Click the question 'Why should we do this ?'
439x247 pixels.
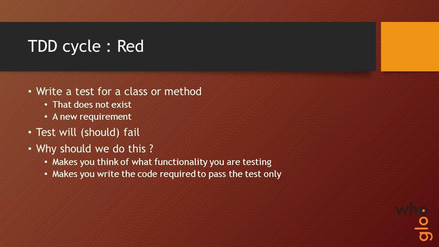tap(94, 149)
